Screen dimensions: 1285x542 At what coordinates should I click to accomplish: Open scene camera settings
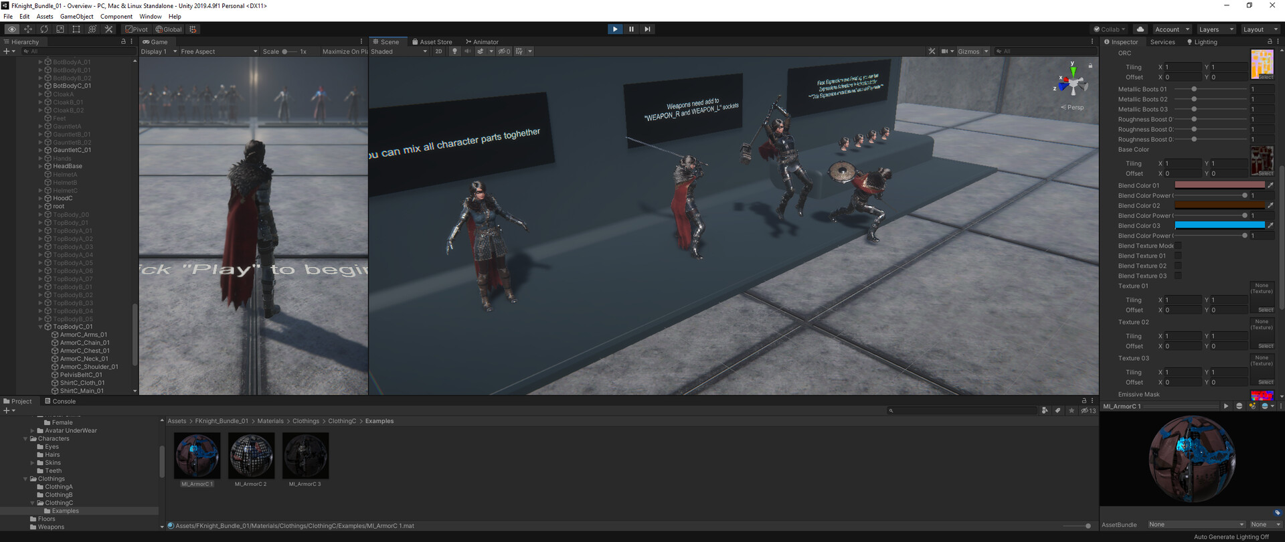pyautogui.click(x=945, y=52)
